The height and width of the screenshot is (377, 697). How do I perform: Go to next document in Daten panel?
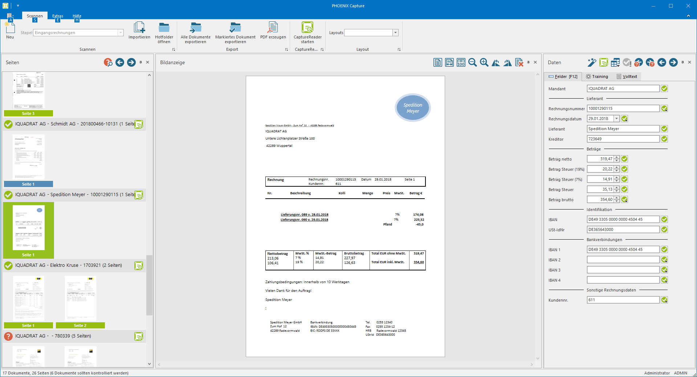[x=673, y=62]
